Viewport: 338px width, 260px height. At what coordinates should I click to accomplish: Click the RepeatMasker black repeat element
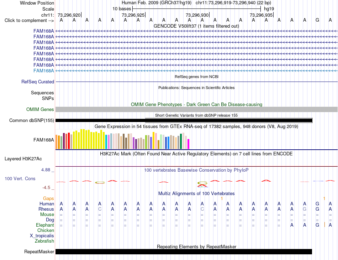[184, 251]
